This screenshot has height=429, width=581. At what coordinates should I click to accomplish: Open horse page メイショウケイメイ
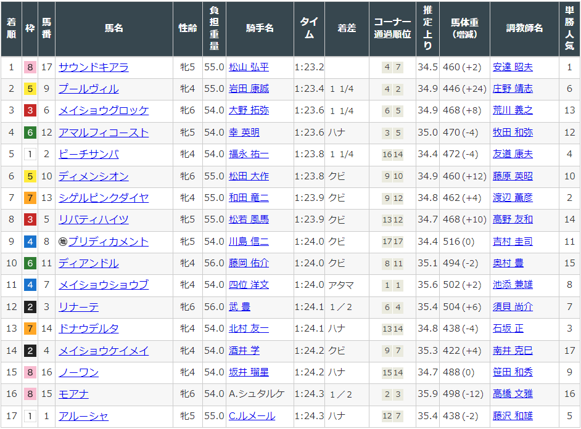[104, 351]
